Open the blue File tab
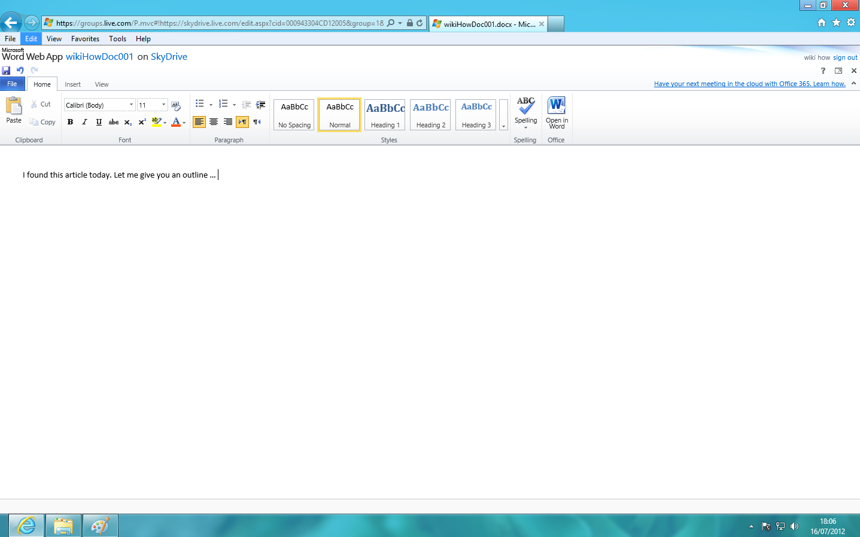The width and height of the screenshot is (860, 537). (x=13, y=84)
